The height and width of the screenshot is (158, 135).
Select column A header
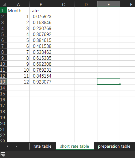[18, 5]
